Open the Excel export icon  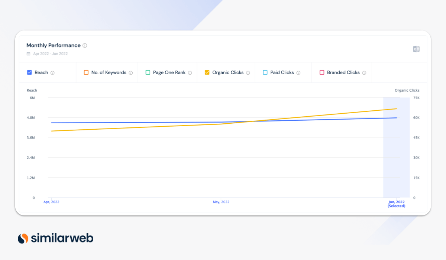tap(416, 49)
